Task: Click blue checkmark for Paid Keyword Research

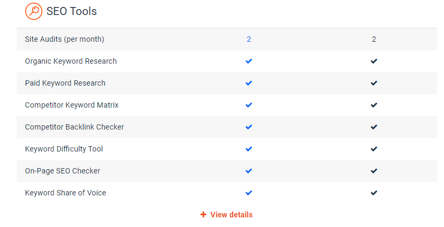Action: click(249, 83)
